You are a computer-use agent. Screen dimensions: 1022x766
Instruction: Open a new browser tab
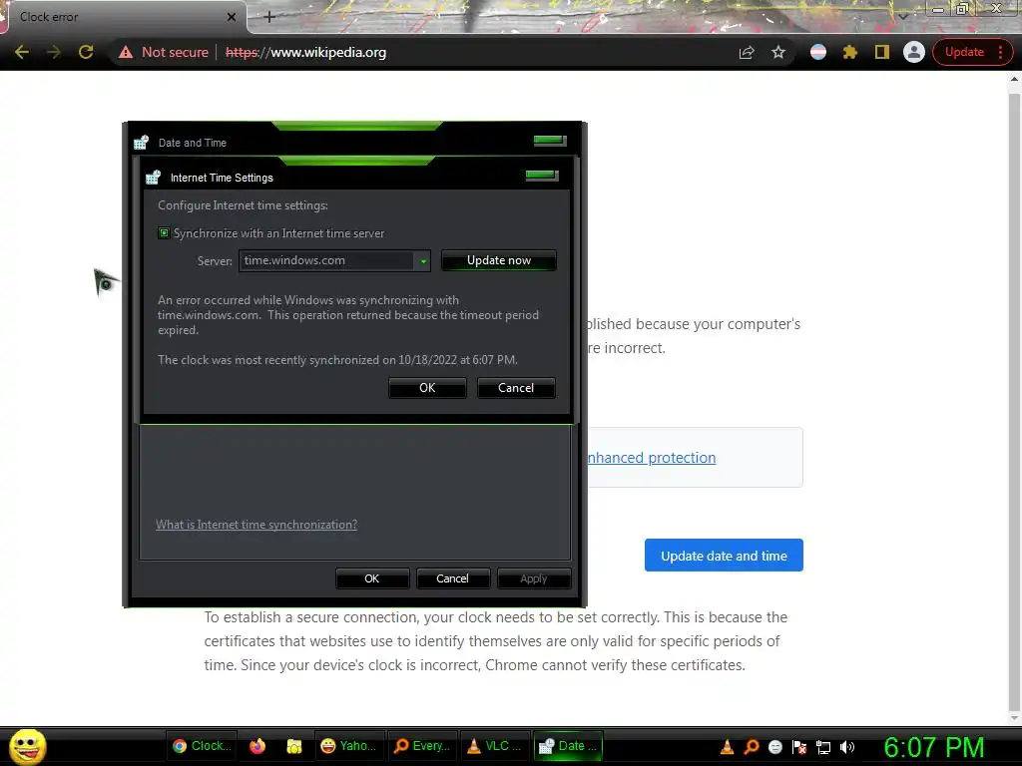269,17
